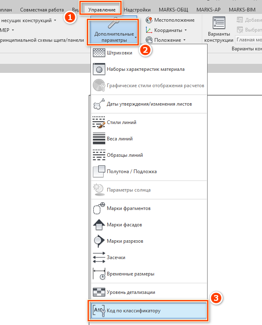Open the Надстройки ribbon tab
This screenshot has height=325, width=262.
pos(137,9)
